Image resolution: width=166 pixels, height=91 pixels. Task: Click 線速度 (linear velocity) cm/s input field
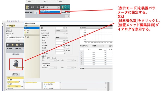pos(60,48)
